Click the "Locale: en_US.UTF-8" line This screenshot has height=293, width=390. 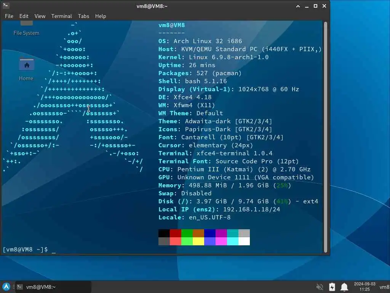(x=195, y=217)
